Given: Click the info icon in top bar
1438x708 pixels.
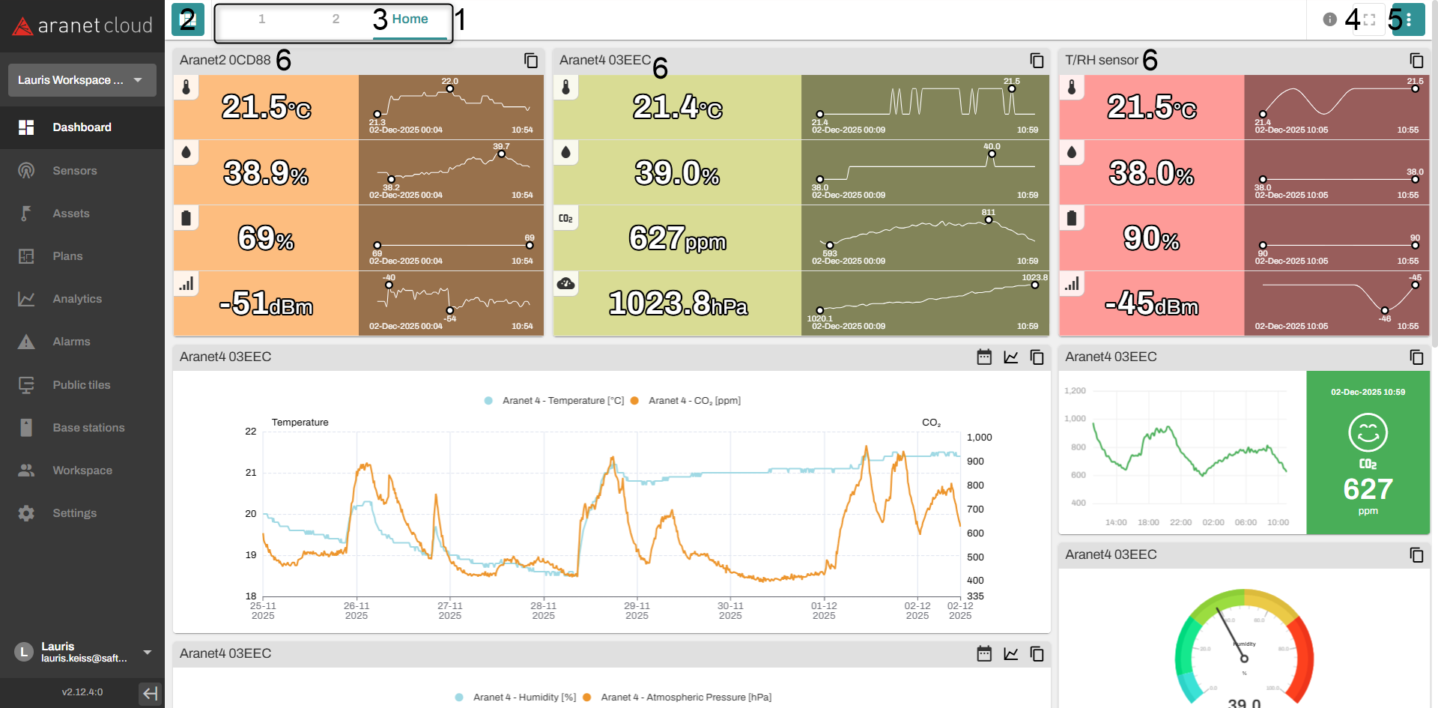Looking at the screenshot, I should click(x=1329, y=19).
